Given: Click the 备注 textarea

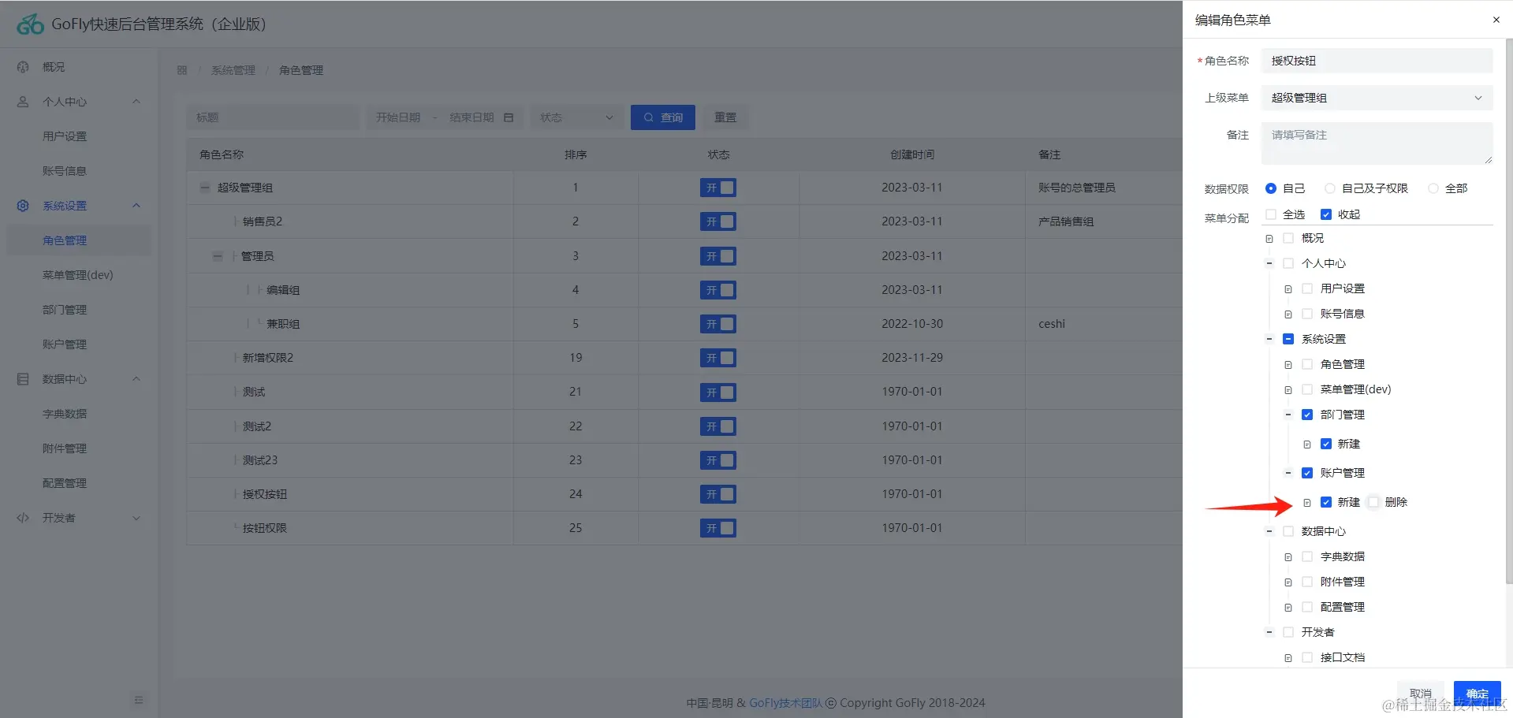Looking at the screenshot, I should pos(1377,143).
